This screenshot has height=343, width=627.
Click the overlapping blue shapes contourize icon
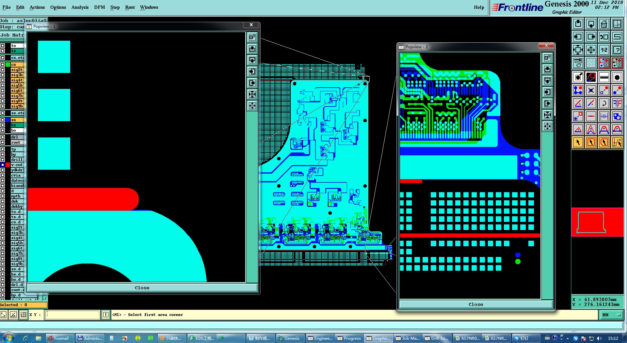617,116
